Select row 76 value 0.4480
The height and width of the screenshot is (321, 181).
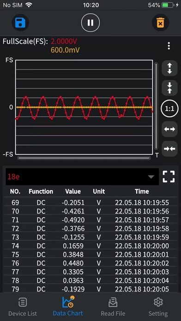click(x=73, y=263)
